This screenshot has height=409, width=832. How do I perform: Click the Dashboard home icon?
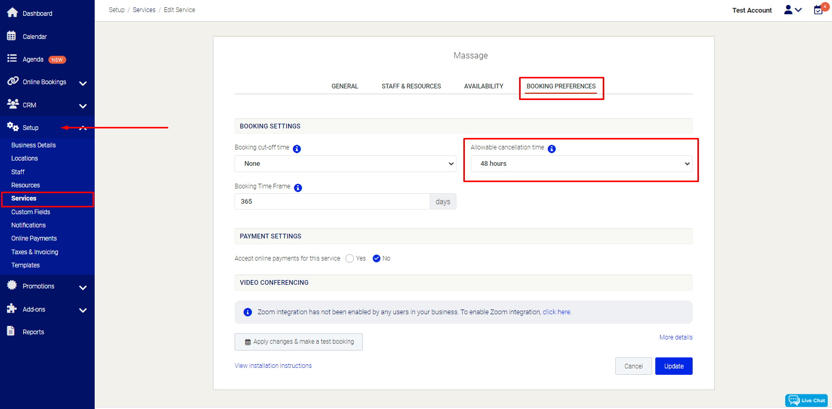click(x=12, y=13)
